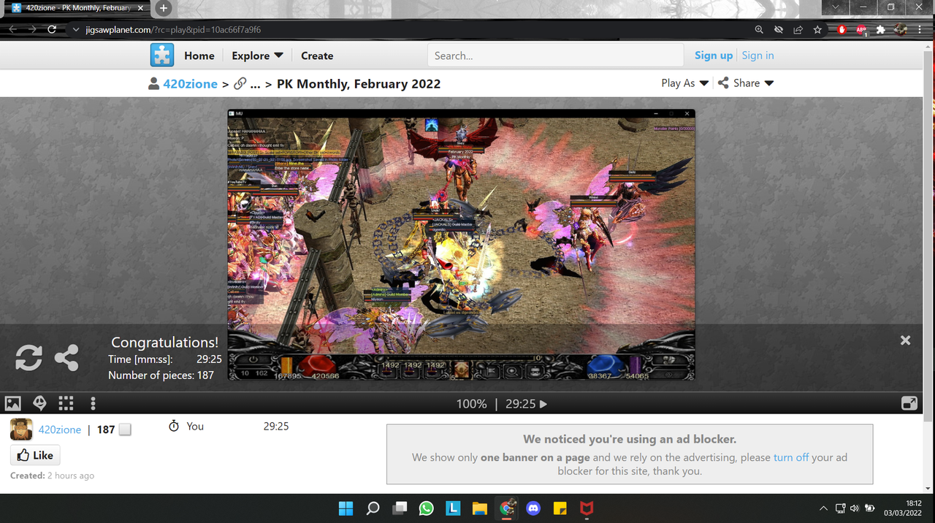Open Windows taskbar search
This screenshot has width=935, height=523.
[x=373, y=508]
